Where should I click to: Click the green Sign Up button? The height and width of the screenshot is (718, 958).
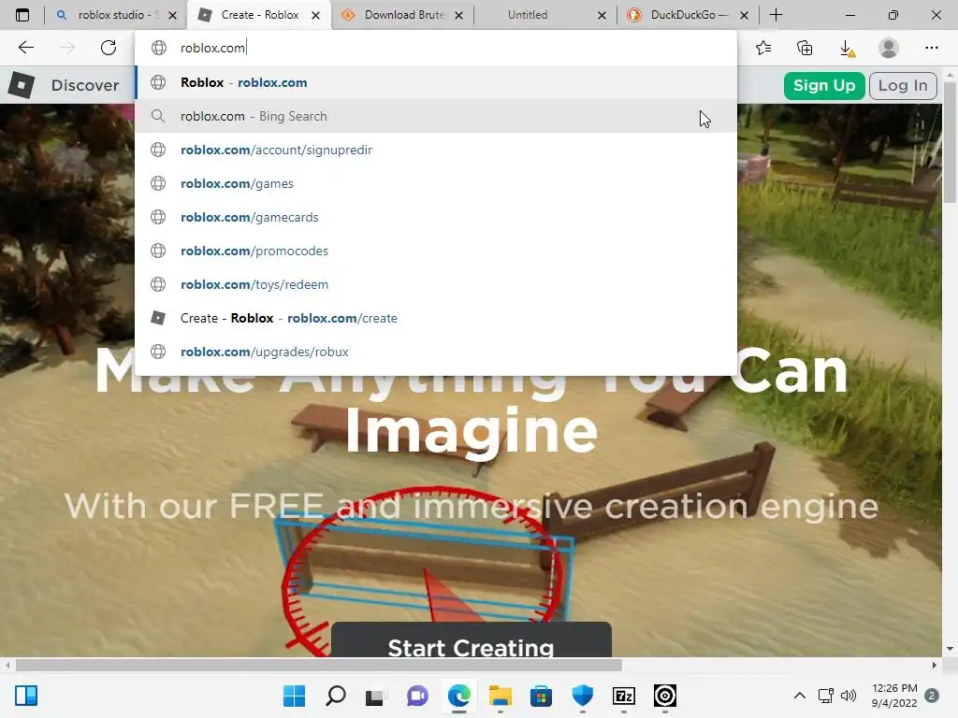pyautogui.click(x=823, y=85)
